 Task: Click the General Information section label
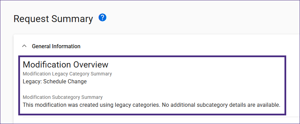coord(56,46)
